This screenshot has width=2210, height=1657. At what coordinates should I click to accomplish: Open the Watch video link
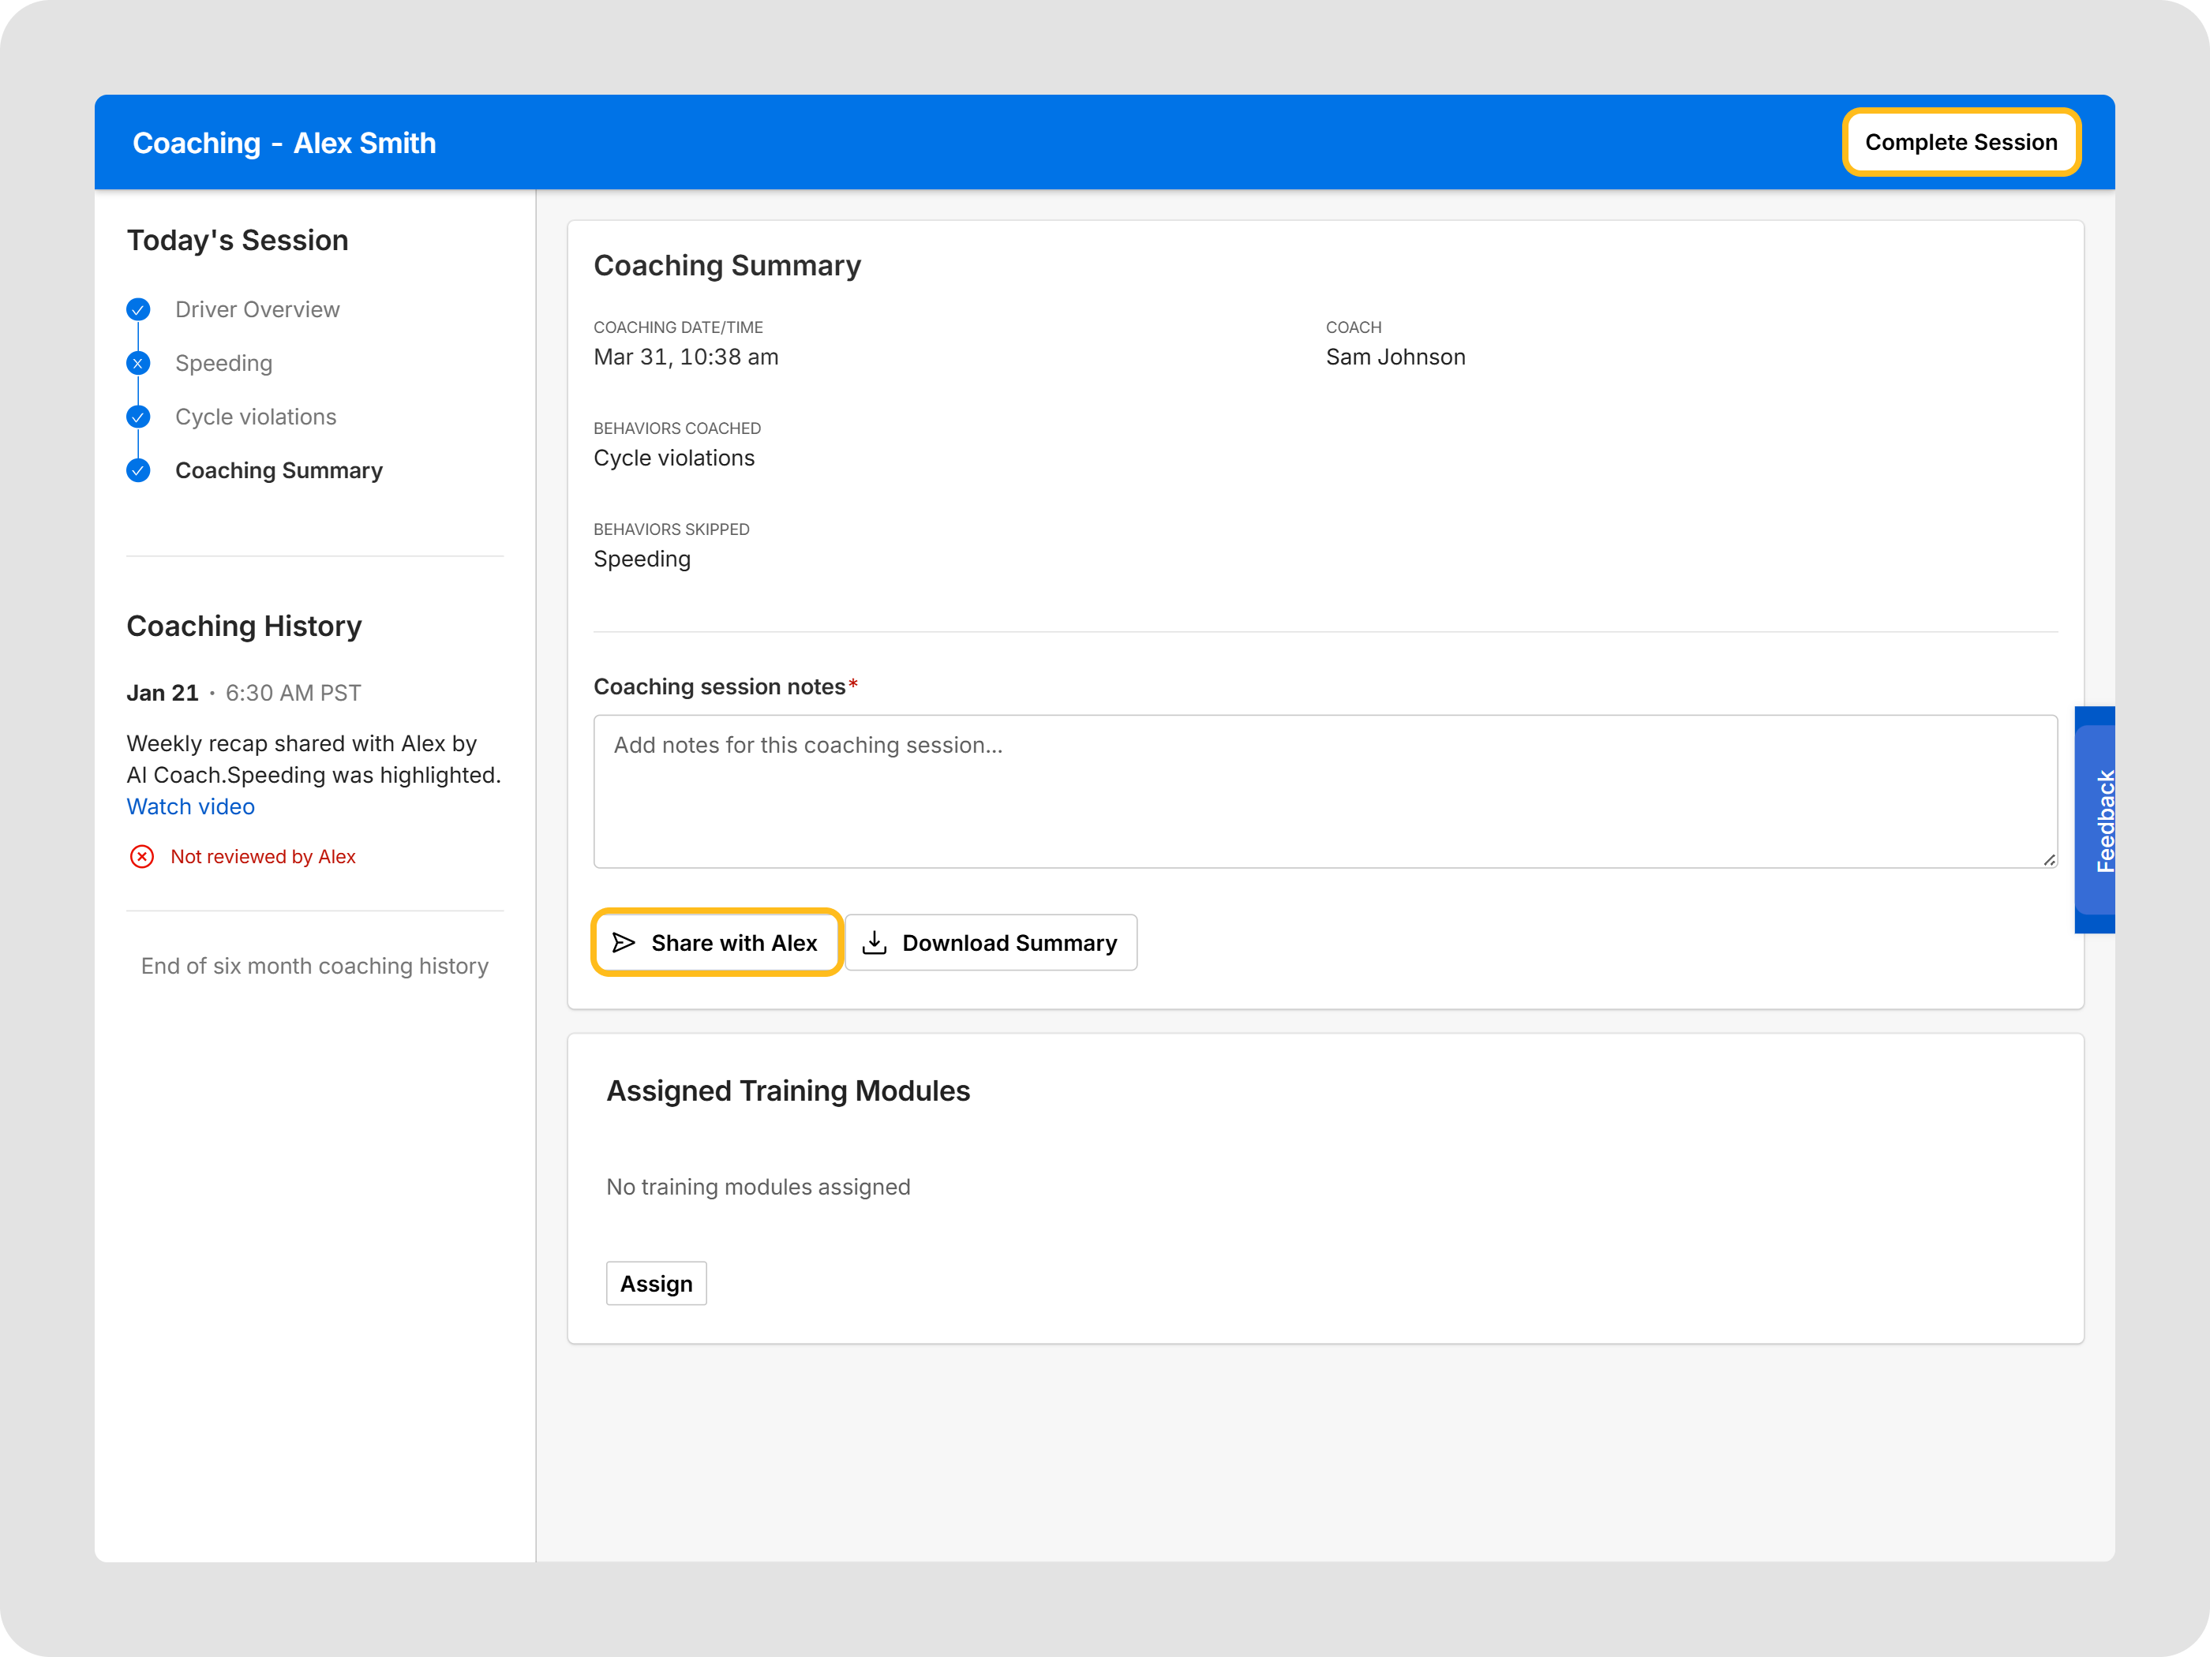[x=191, y=807]
